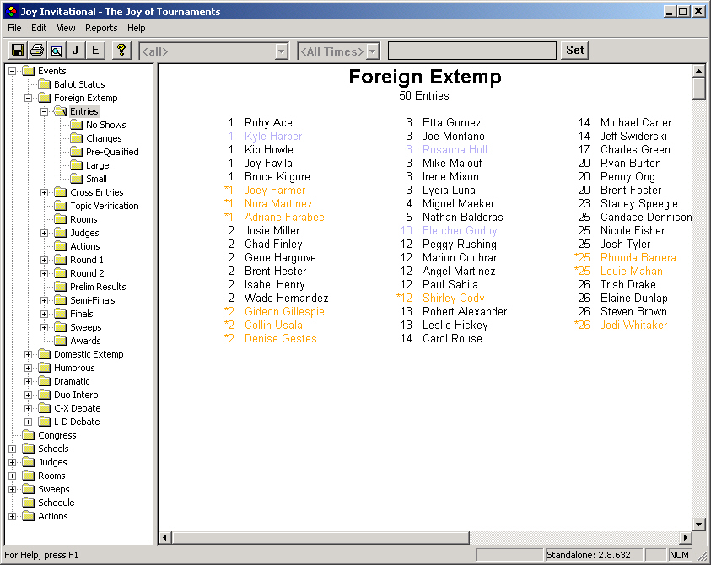Collapse the Entries tree node
The height and width of the screenshot is (565, 711).
(x=44, y=110)
